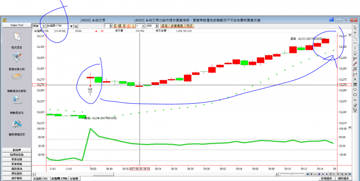360x181 pixels.
Task: Click the 刪除圖表 delete chart button
Action: 343,179
